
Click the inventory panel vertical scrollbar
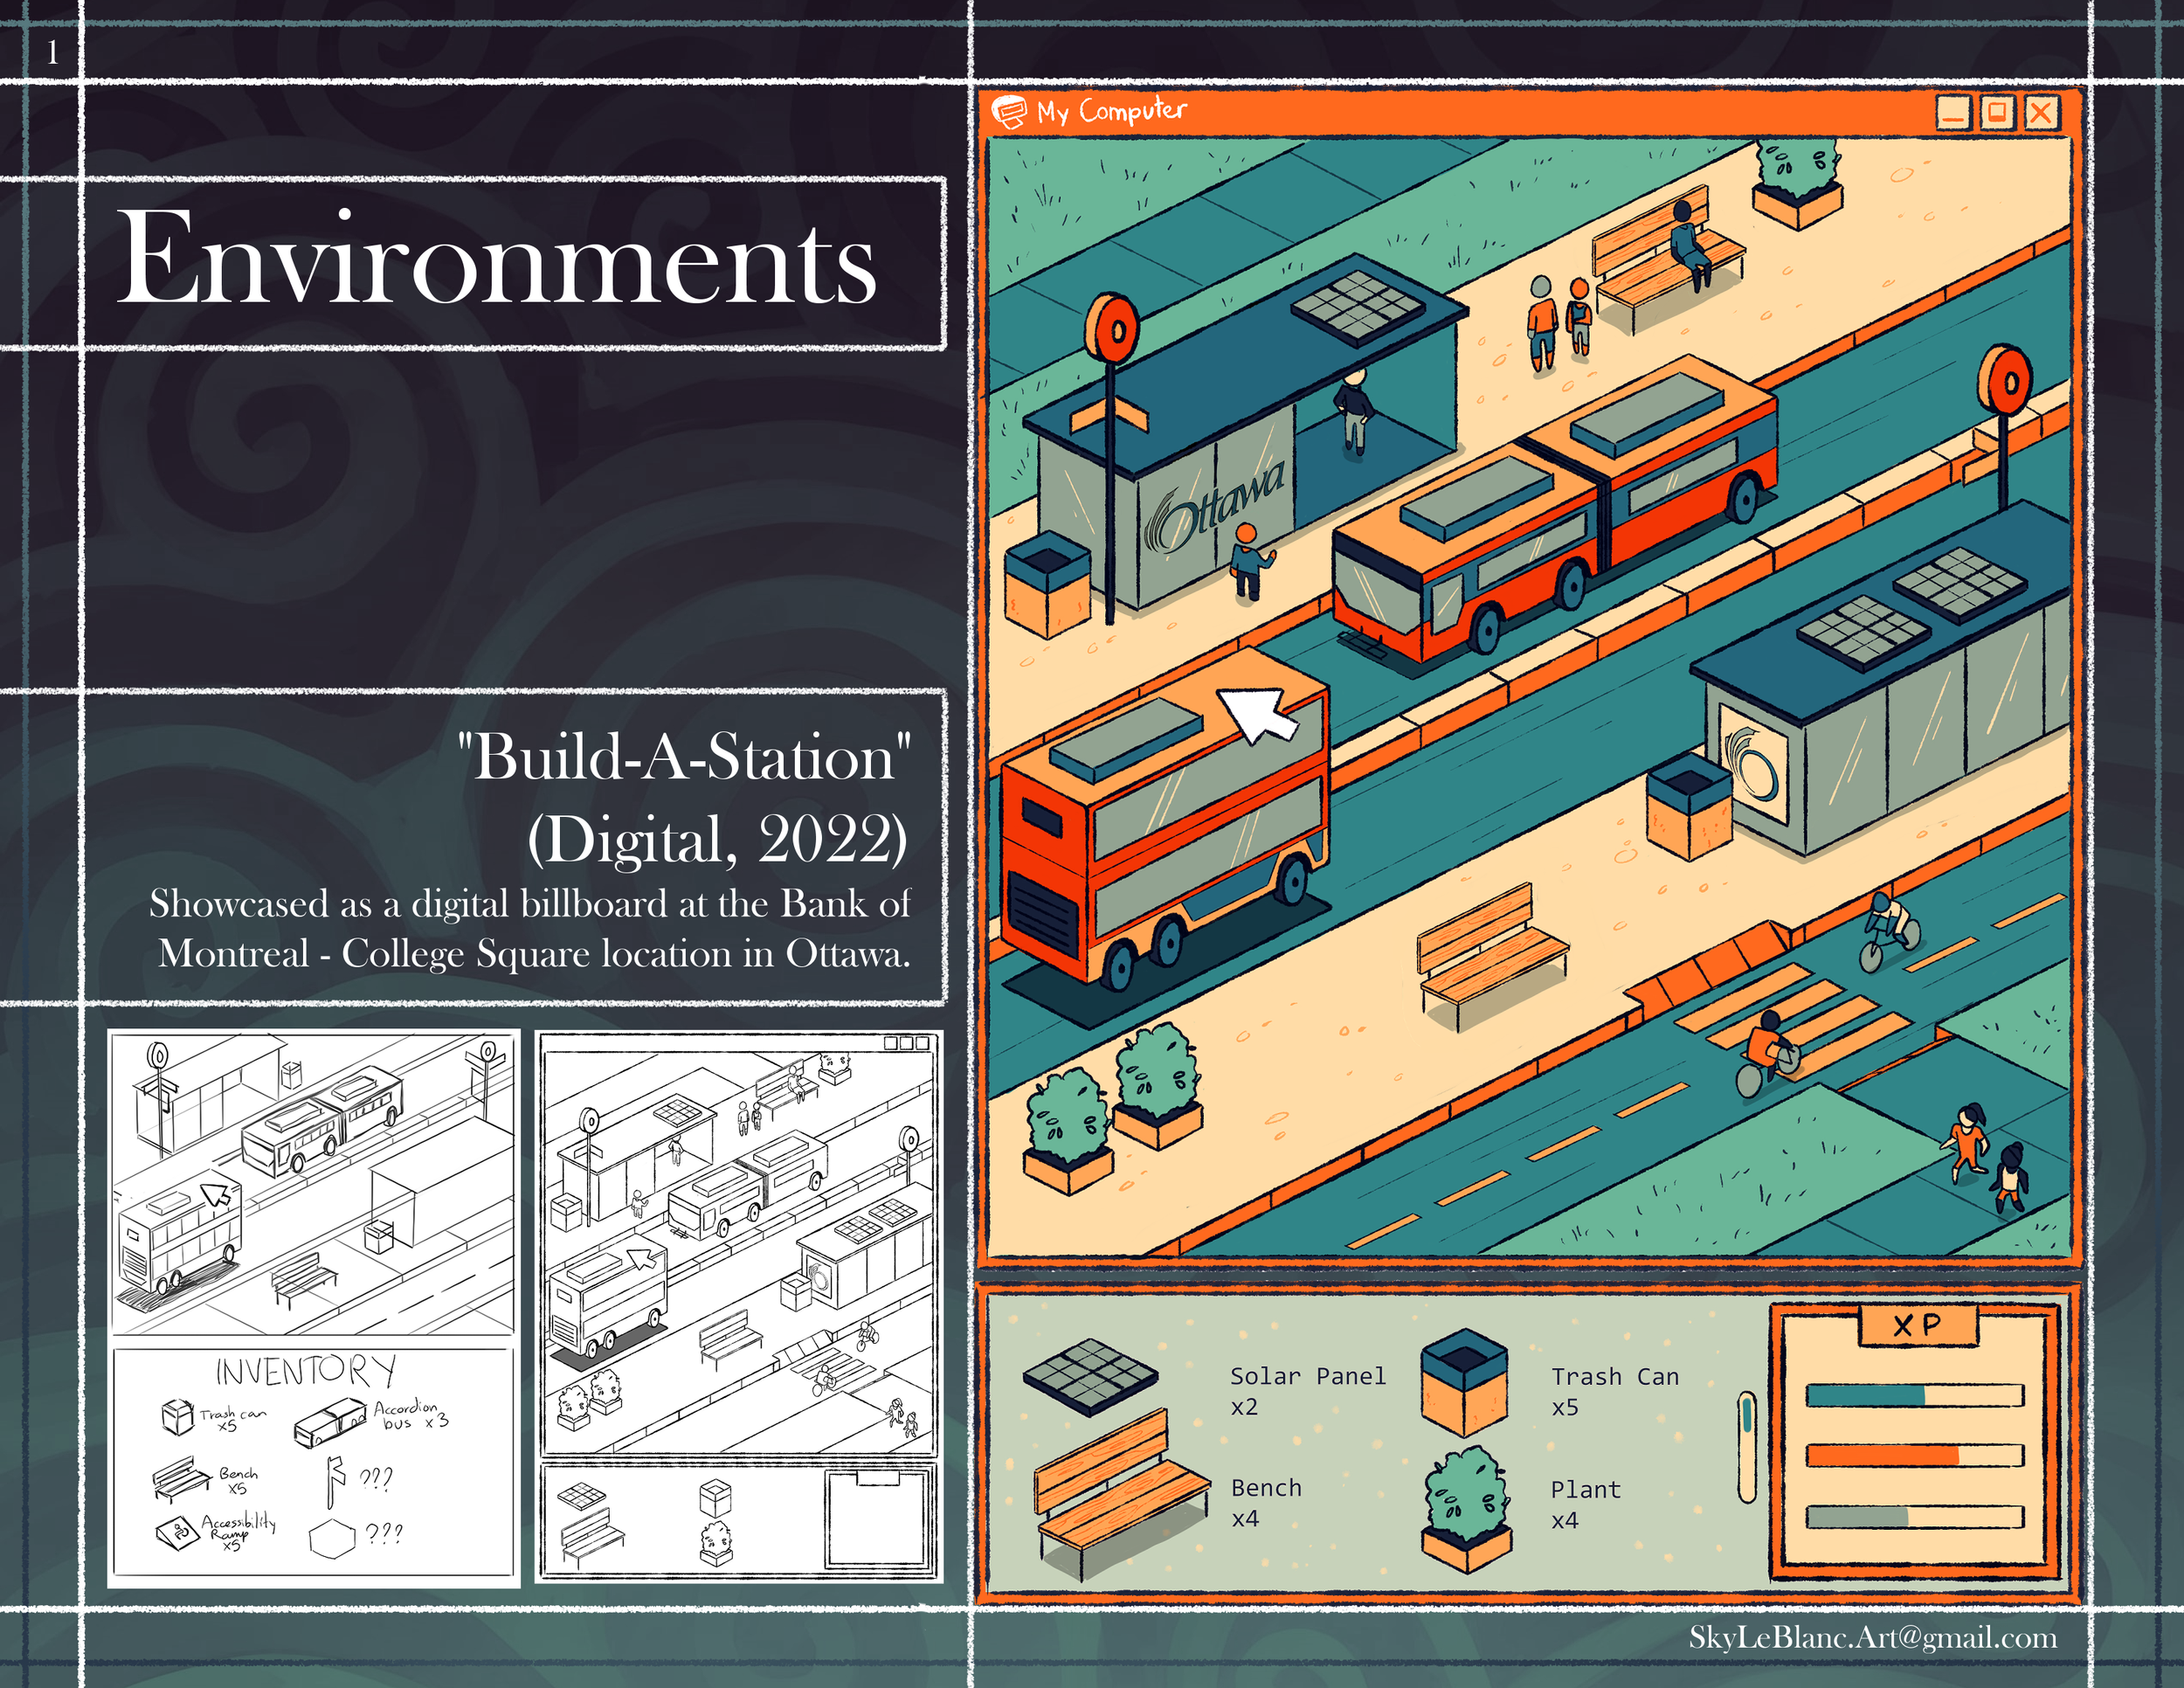(x=1747, y=1447)
